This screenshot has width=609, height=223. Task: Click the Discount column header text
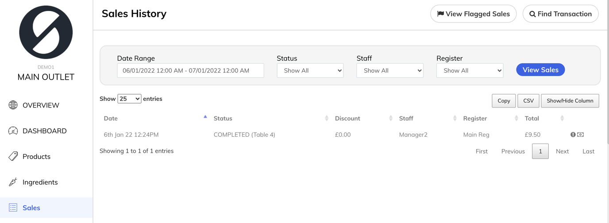click(x=347, y=118)
